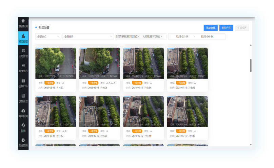This screenshot has width=274, height=168.
Task: Open thumbnail for alert at 17:15:48
Action: (x=187, y=63)
